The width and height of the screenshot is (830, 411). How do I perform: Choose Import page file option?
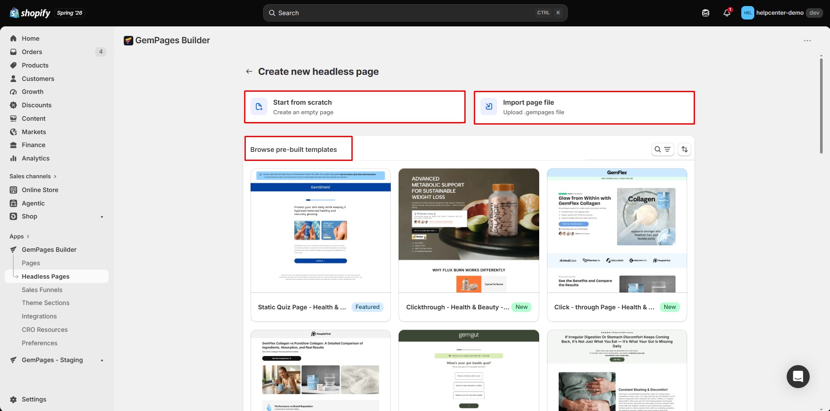(x=584, y=107)
